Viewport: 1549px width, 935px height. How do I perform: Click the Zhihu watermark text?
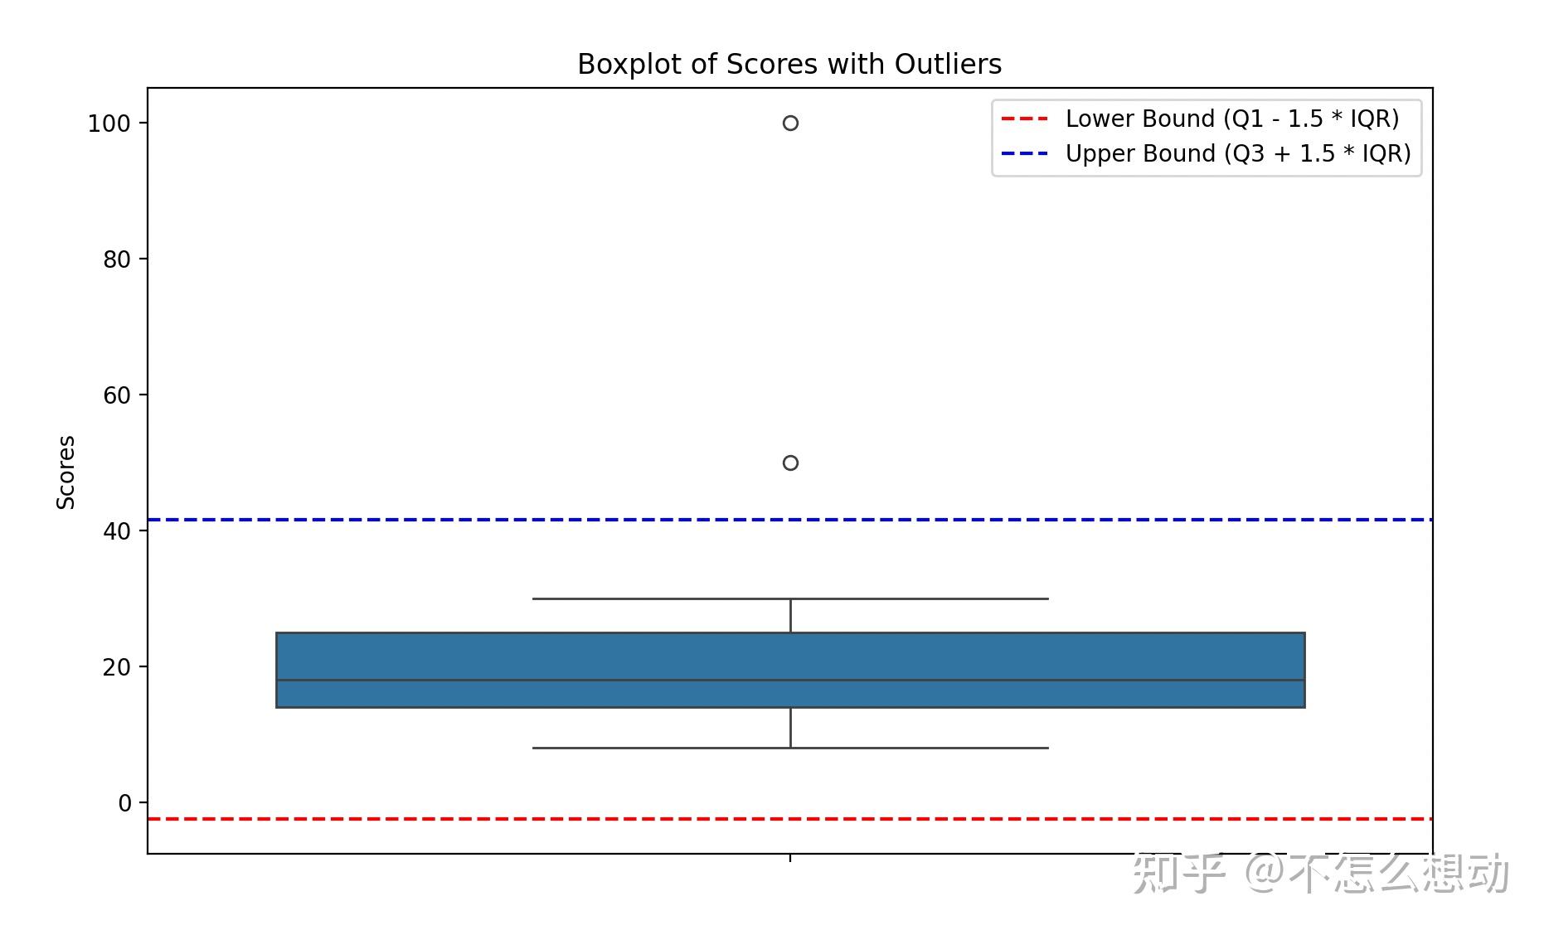click(x=1319, y=873)
